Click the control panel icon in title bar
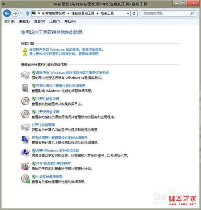 [x=4, y=4]
